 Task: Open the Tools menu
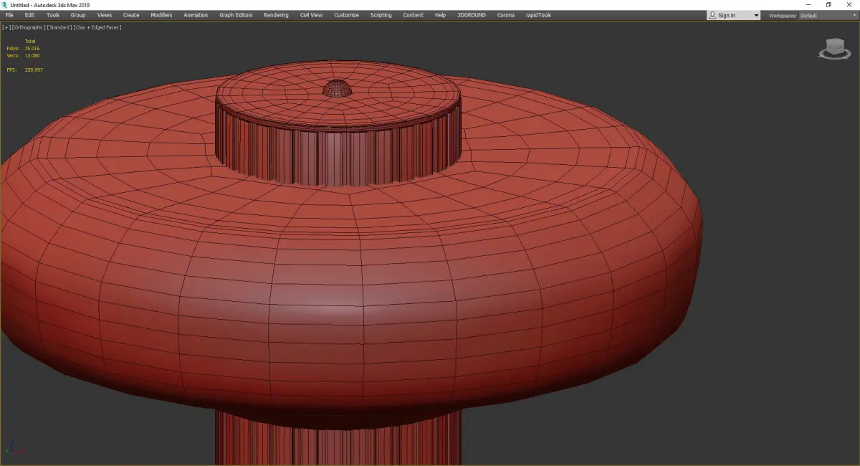(53, 15)
